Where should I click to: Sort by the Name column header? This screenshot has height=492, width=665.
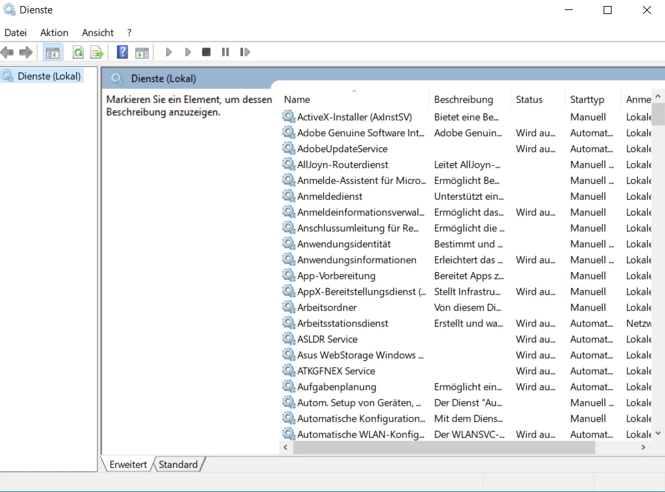pos(354,100)
